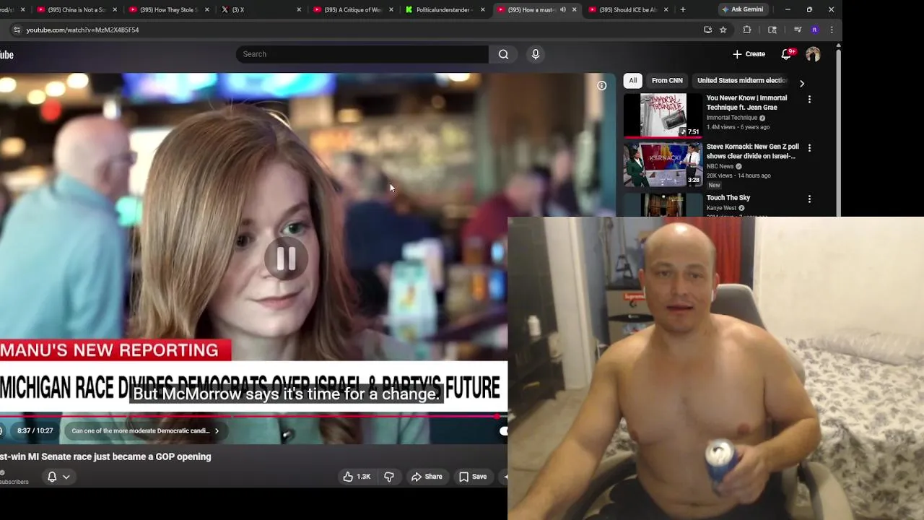Viewport: 924px width, 520px height.
Task: Open the NBC News channel link
Action: [x=720, y=166]
